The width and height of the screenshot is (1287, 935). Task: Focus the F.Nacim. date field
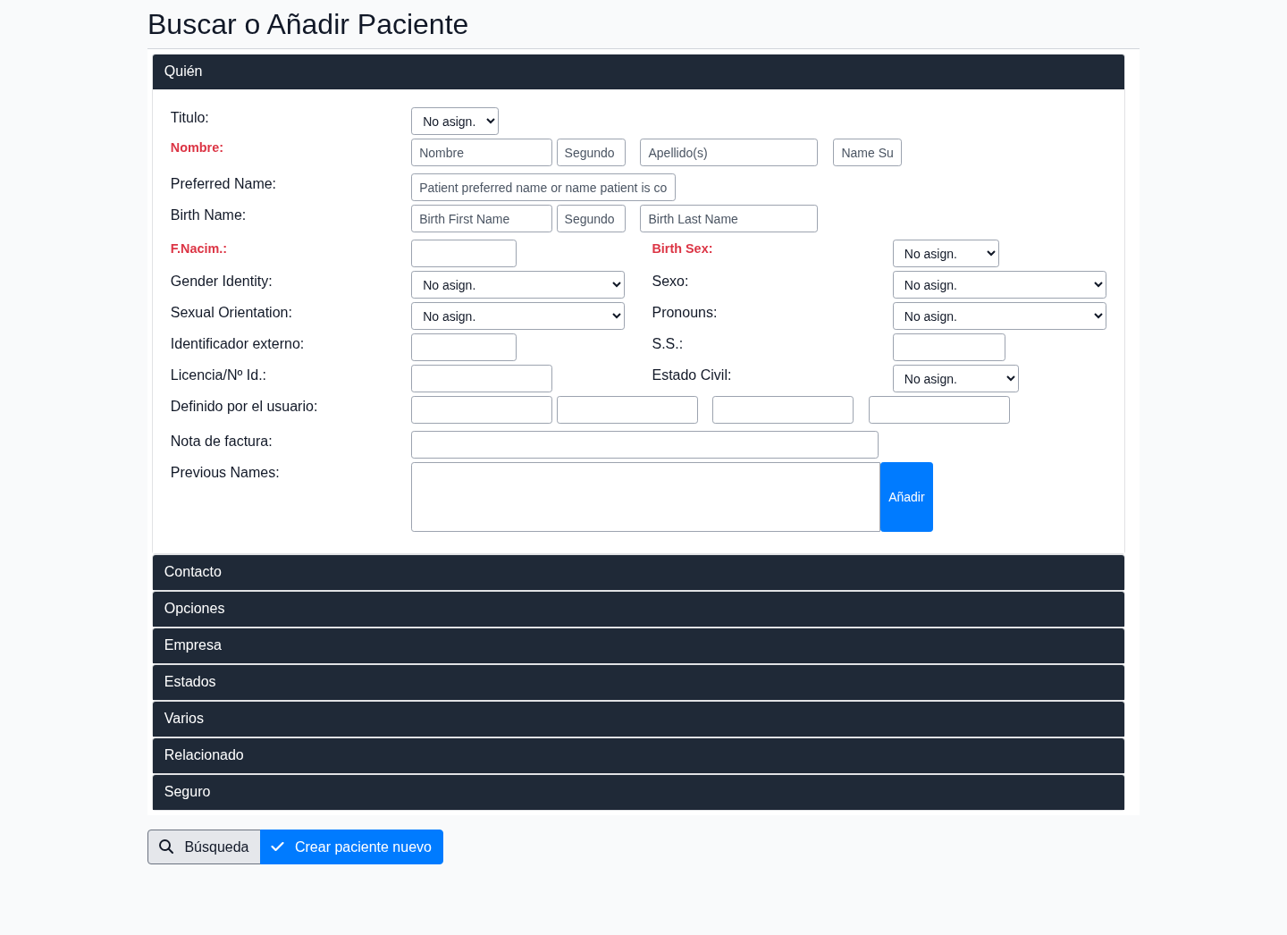click(463, 254)
